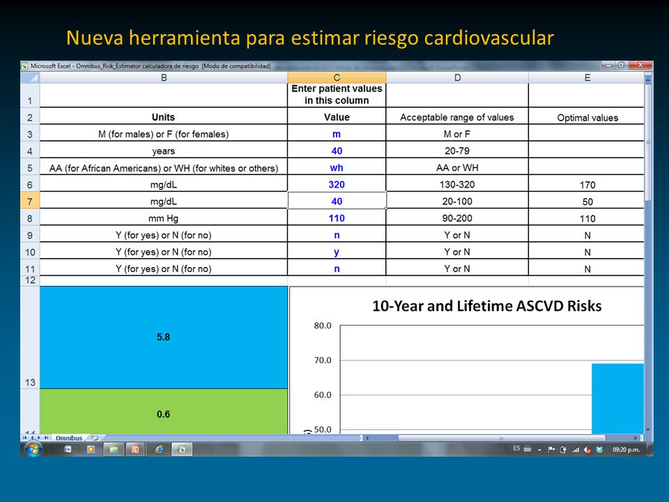Click the 'n' value in row 11
The height and width of the screenshot is (502, 669).
pyautogui.click(x=337, y=268)
